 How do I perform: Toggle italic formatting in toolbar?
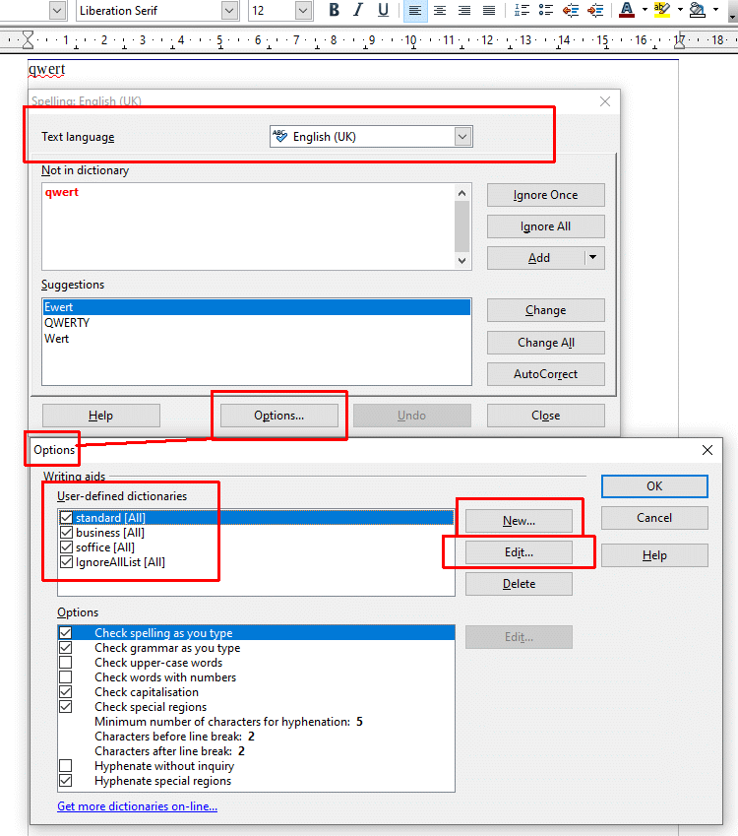point(359,11)
